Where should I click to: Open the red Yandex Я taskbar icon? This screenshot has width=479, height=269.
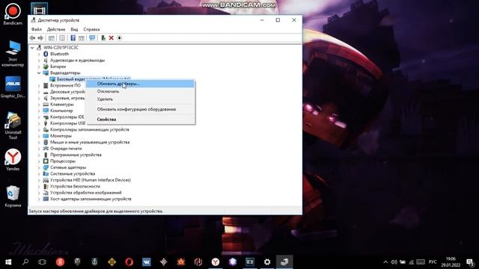[60, 262]
